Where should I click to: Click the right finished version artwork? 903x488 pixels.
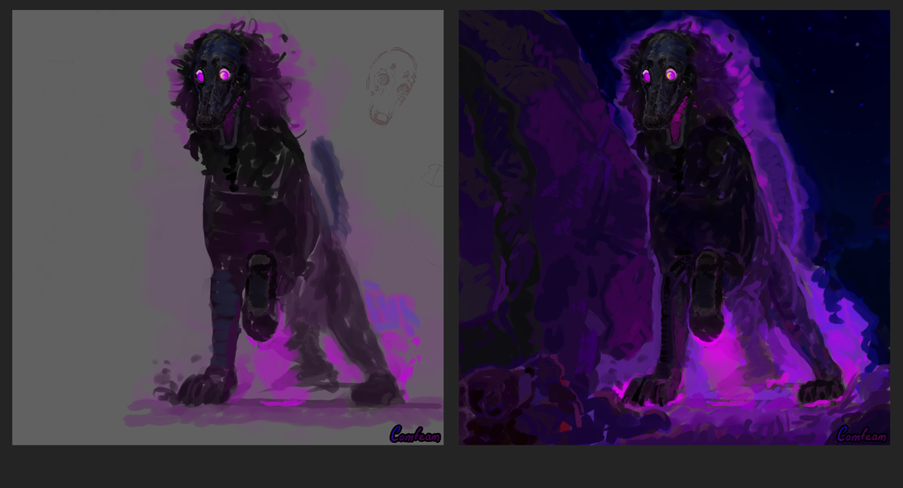[x=674, y=227]
